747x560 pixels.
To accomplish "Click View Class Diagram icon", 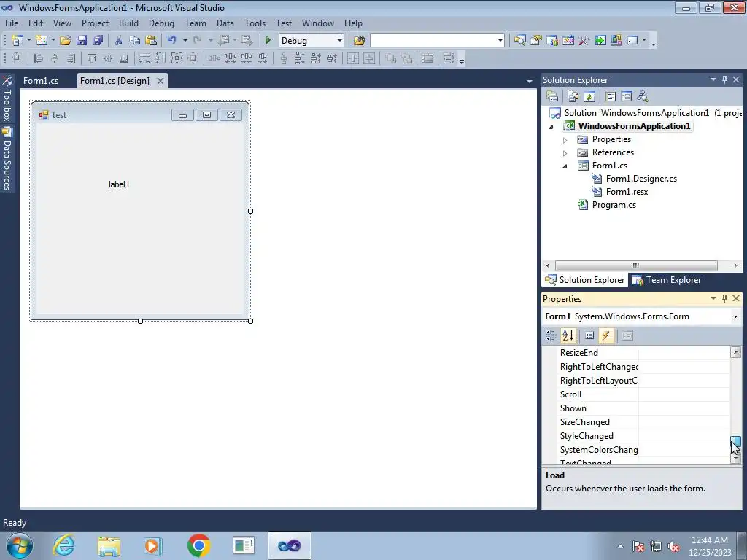I will pos(643,97).
